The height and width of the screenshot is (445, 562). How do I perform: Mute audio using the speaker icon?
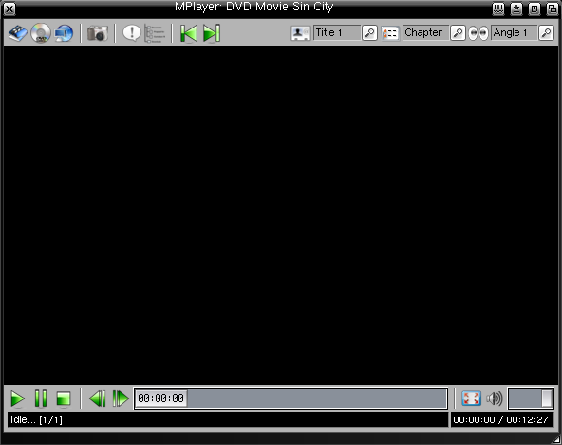[x=495, y=399]
